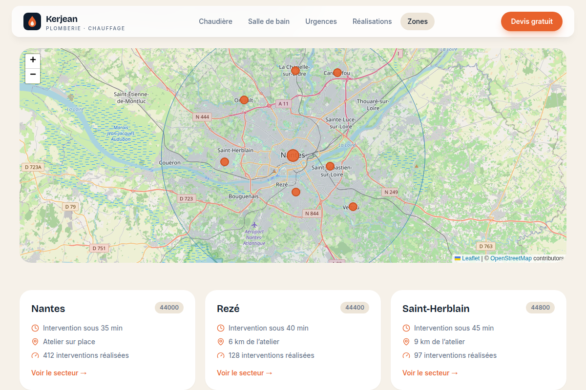This screenshot has width=586, height=390.
Task: Click '6 km de l'atelier' text
Action: (254, 342)
